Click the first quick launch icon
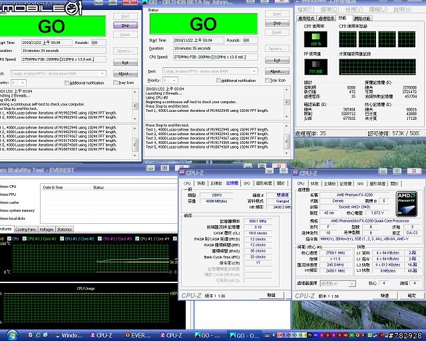 point(31,335)
